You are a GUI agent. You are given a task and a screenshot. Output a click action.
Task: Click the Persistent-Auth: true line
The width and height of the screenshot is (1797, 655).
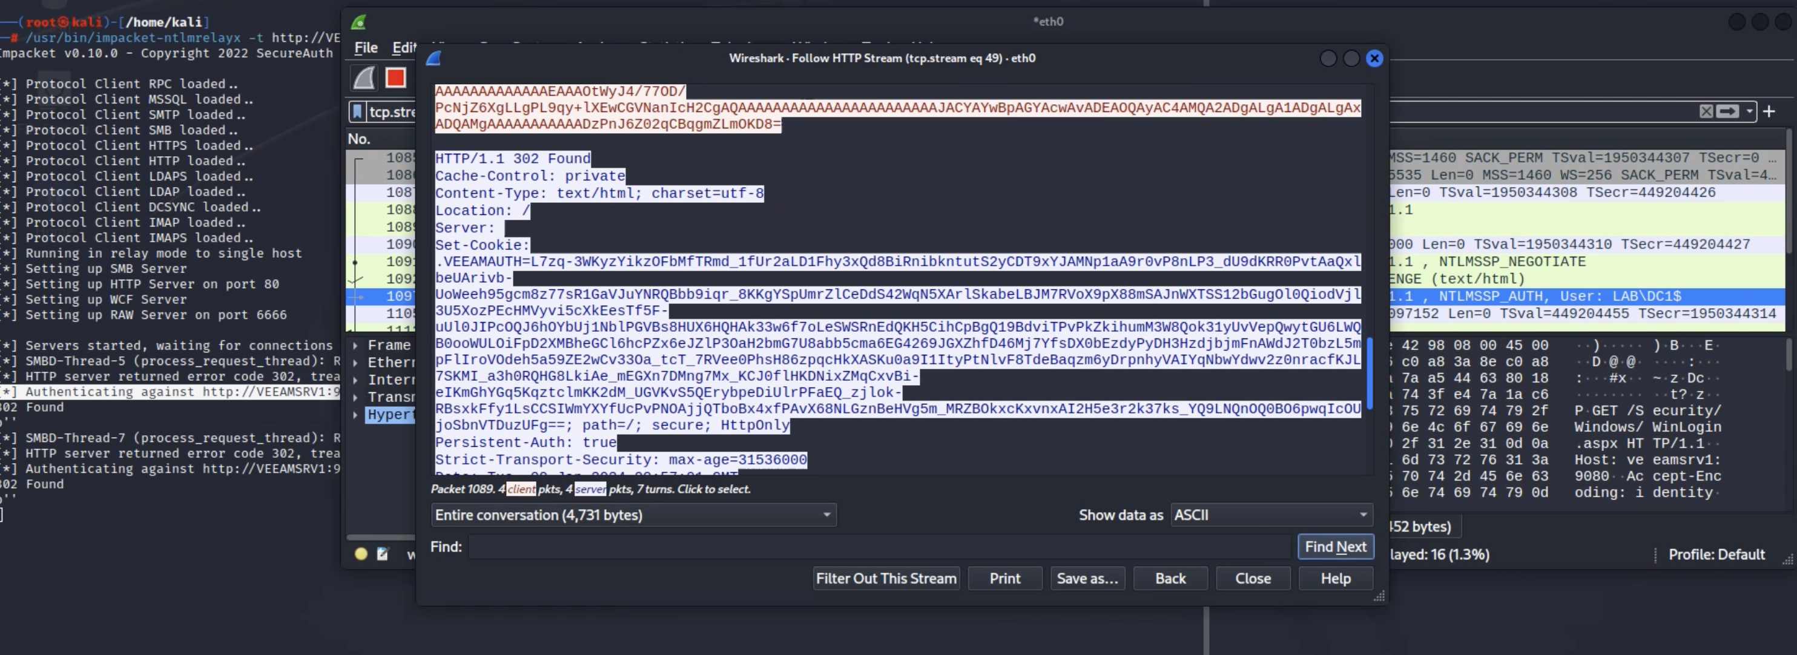[526, 443]
